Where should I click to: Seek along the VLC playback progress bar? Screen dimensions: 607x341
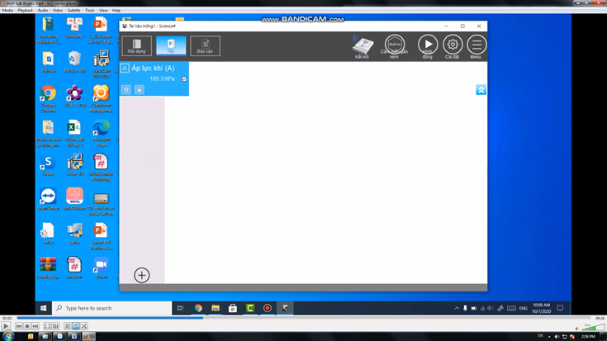(x=304, y=318)
